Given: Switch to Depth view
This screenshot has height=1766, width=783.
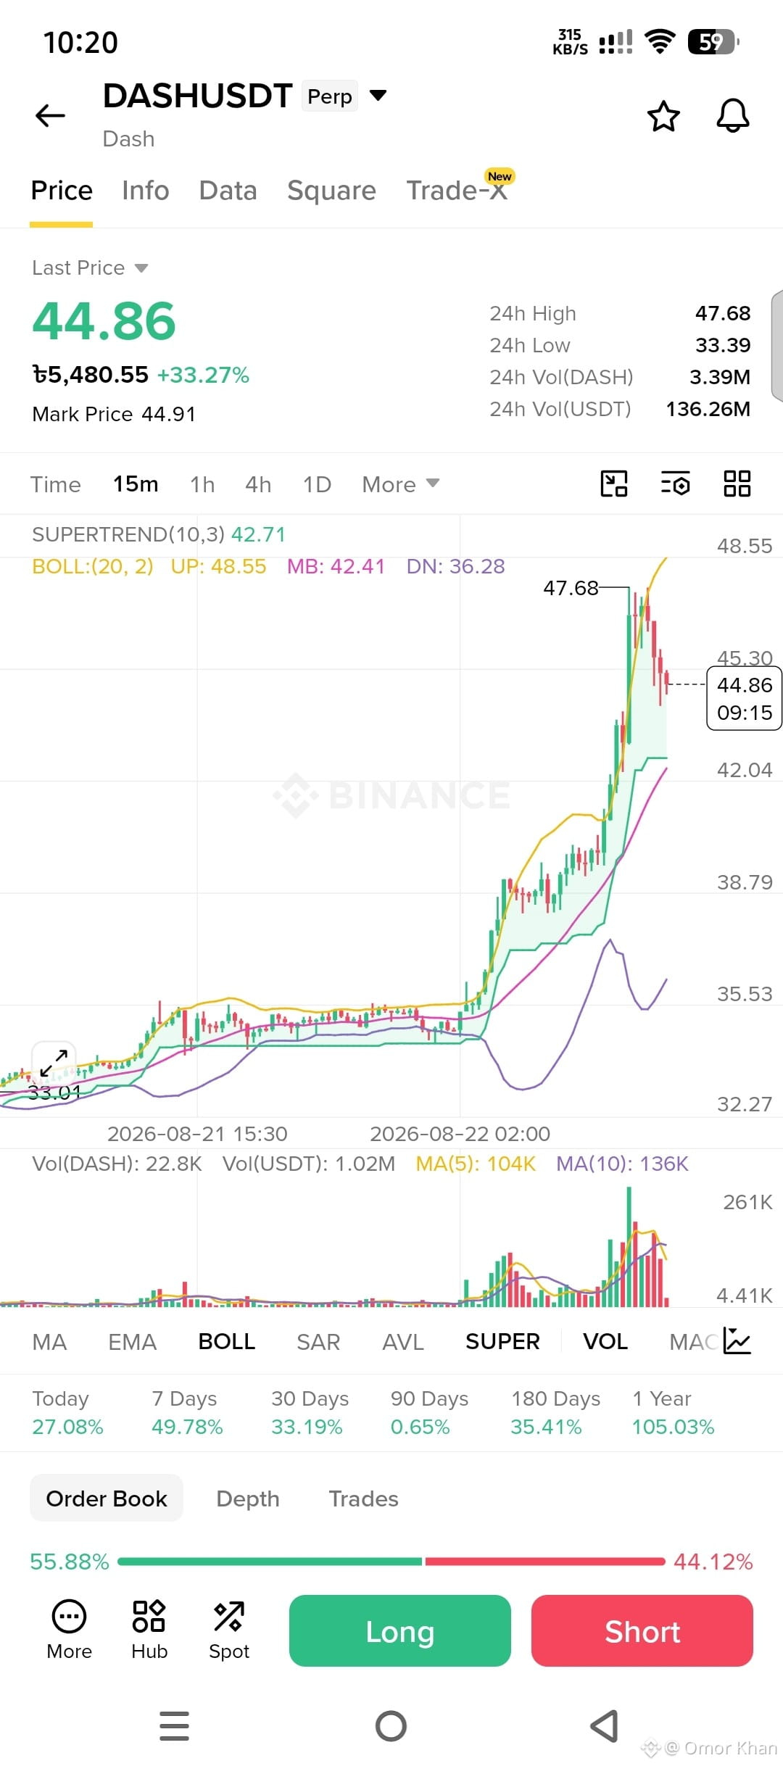Looking at the screenshot, I should pyautogui.click(x=248, y=1498).
